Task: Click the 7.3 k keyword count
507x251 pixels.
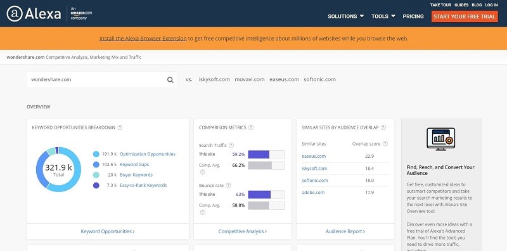Action: coord(112,185)
